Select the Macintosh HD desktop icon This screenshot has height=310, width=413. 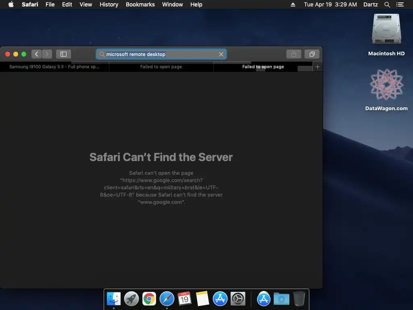click(x=386, y=35)
